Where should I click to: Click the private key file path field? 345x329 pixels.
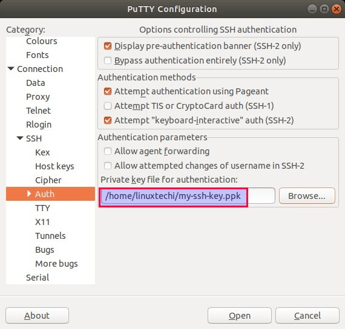[188, 196]
